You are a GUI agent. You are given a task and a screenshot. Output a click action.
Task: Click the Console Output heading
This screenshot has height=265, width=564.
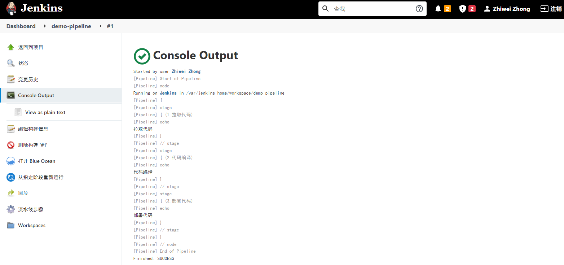(195, 55)
